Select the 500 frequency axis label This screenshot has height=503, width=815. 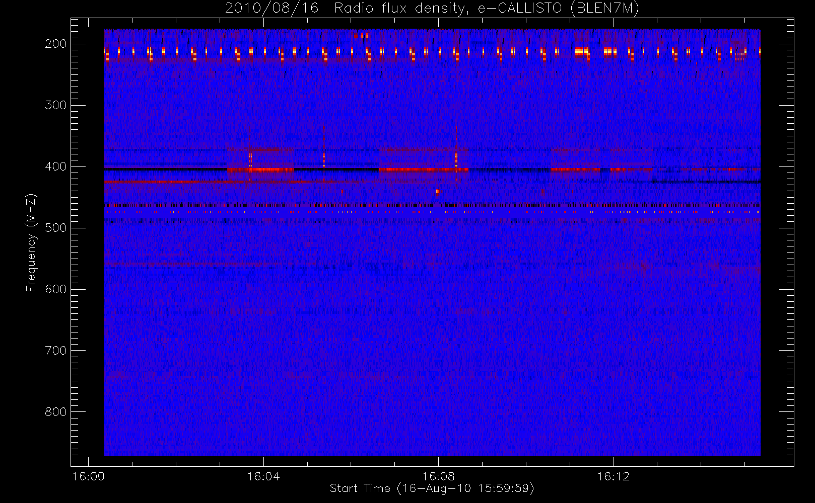(56, 228)
